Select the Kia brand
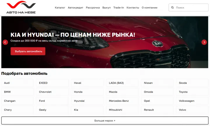The width and height of the screenshot is (210, 126). (x=87, y=110)
